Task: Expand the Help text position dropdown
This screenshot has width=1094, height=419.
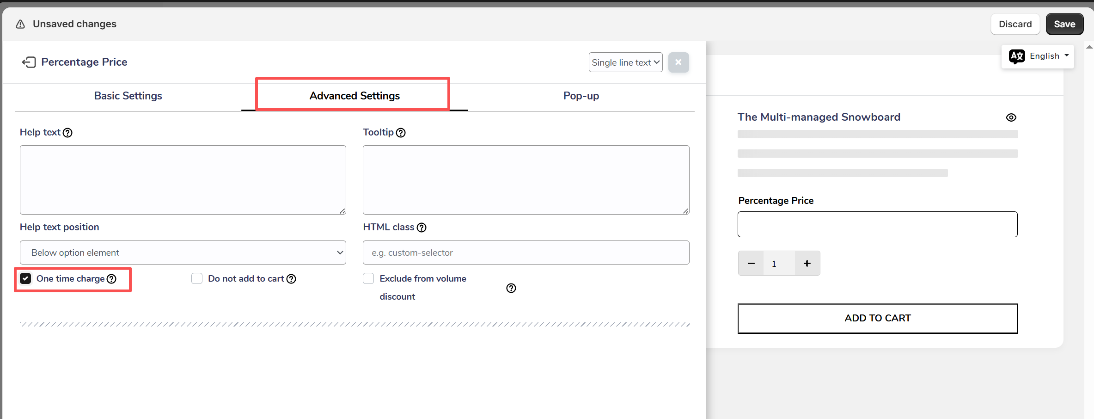Action: pos(183,253)
